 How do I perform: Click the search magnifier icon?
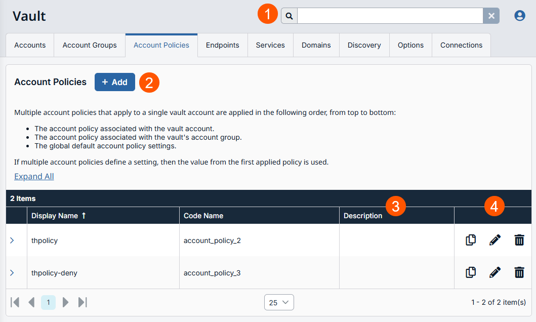[x=288, y=16]
